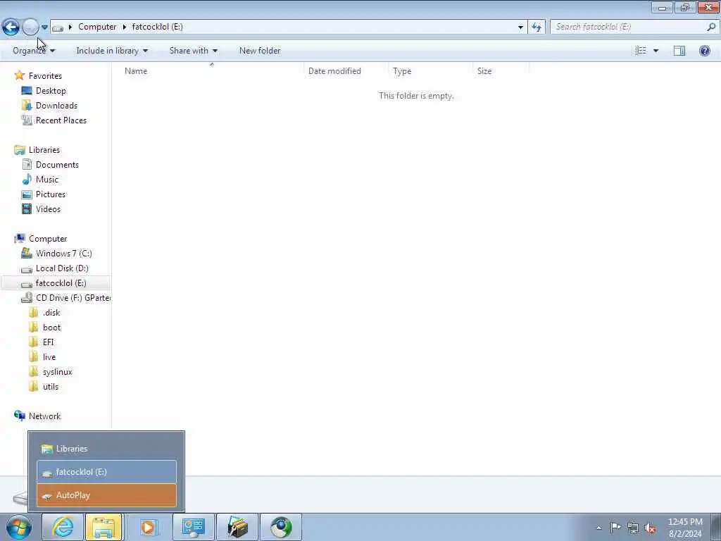Open Pictures library
This screenshot has width=721, height=541.
pos(50,194)
